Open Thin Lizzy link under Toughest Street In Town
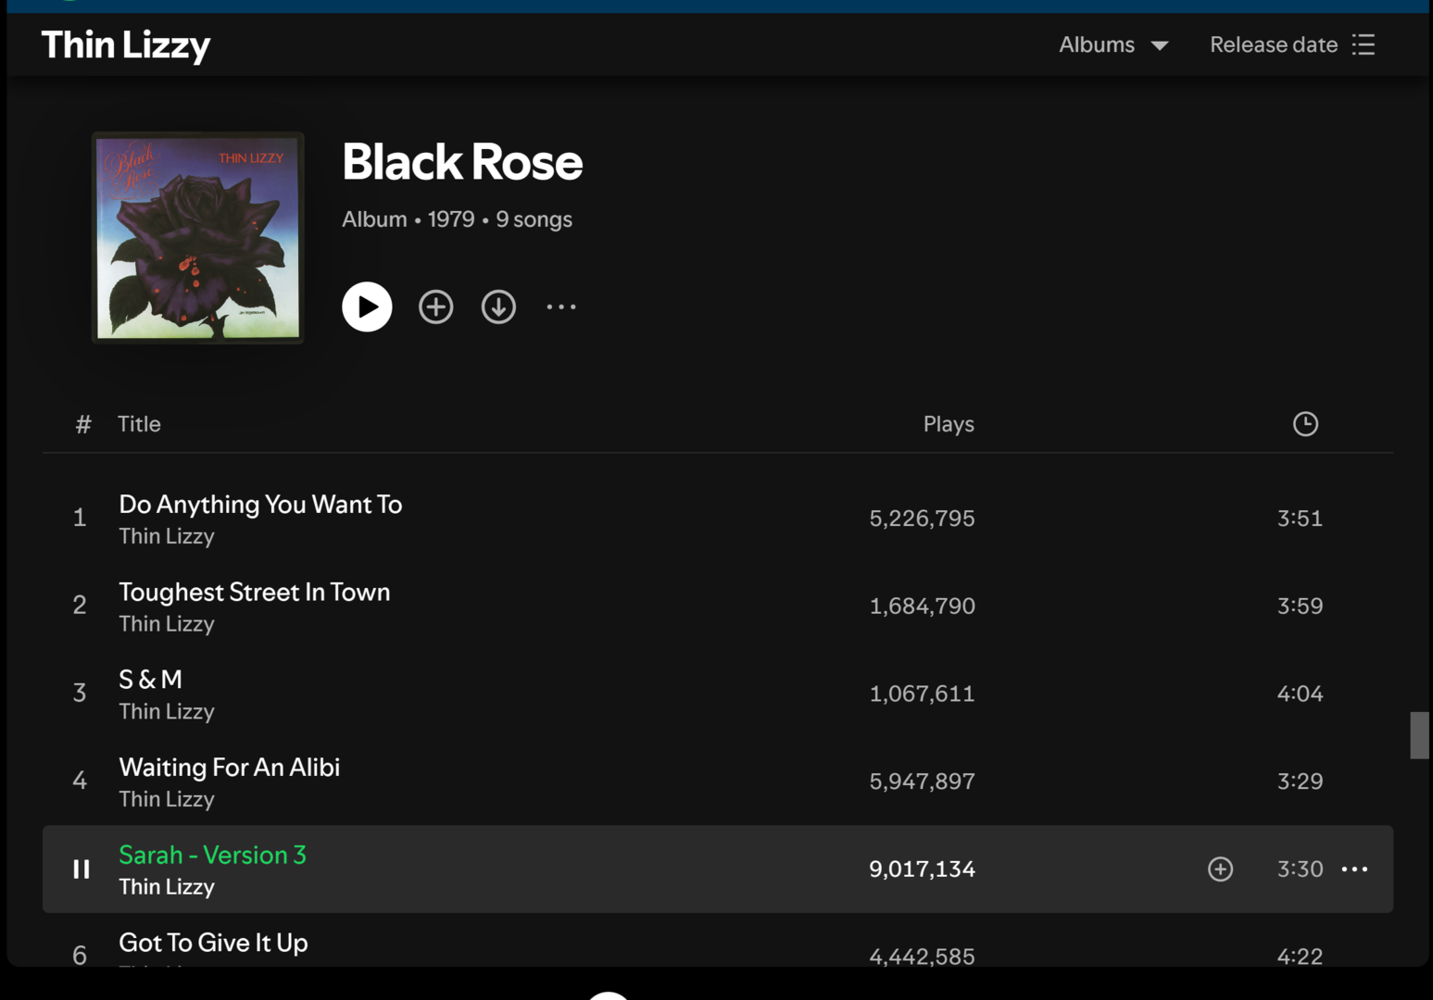The width and height of the screenshot is (1433, 1000). pyautogui.click(x=167, y=623)
